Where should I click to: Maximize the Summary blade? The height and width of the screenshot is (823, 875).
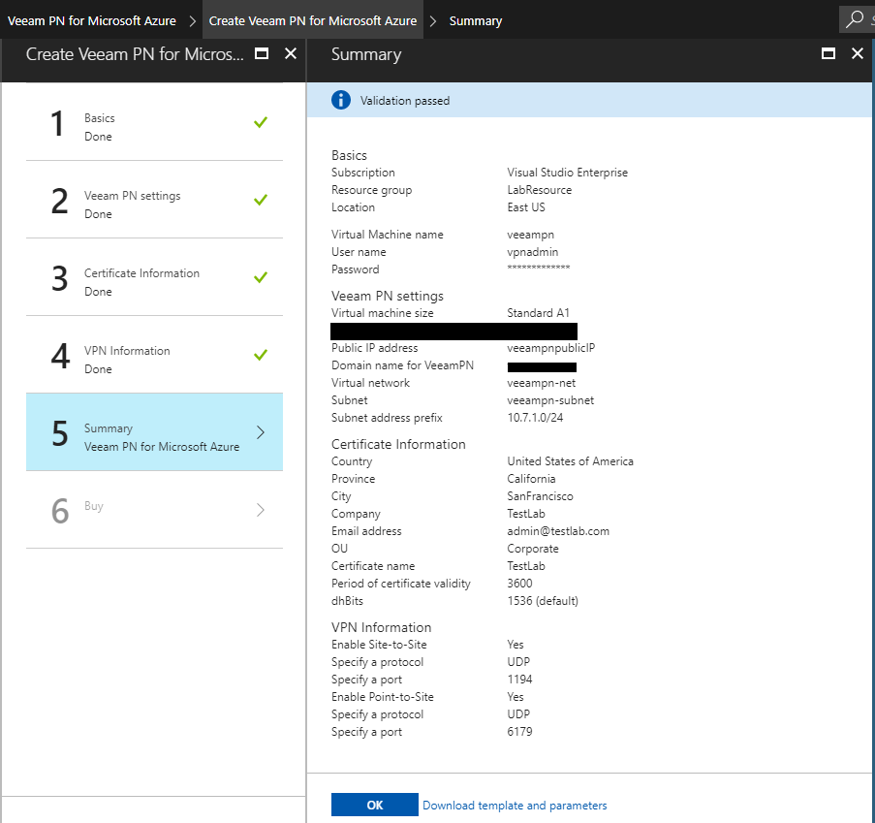828,54
